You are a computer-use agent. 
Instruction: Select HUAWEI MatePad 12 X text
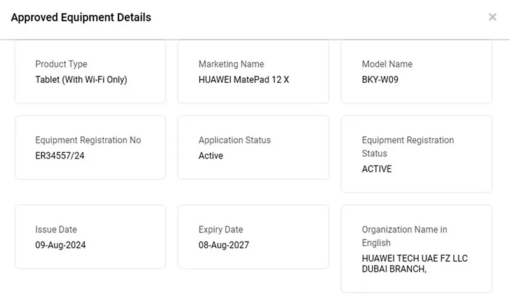[244, 80]
